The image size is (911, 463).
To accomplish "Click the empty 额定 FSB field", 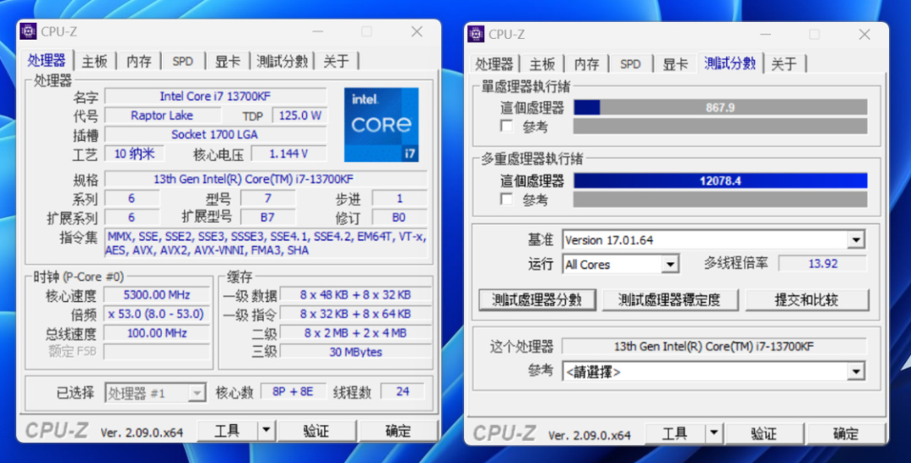I will click(157, 352).
